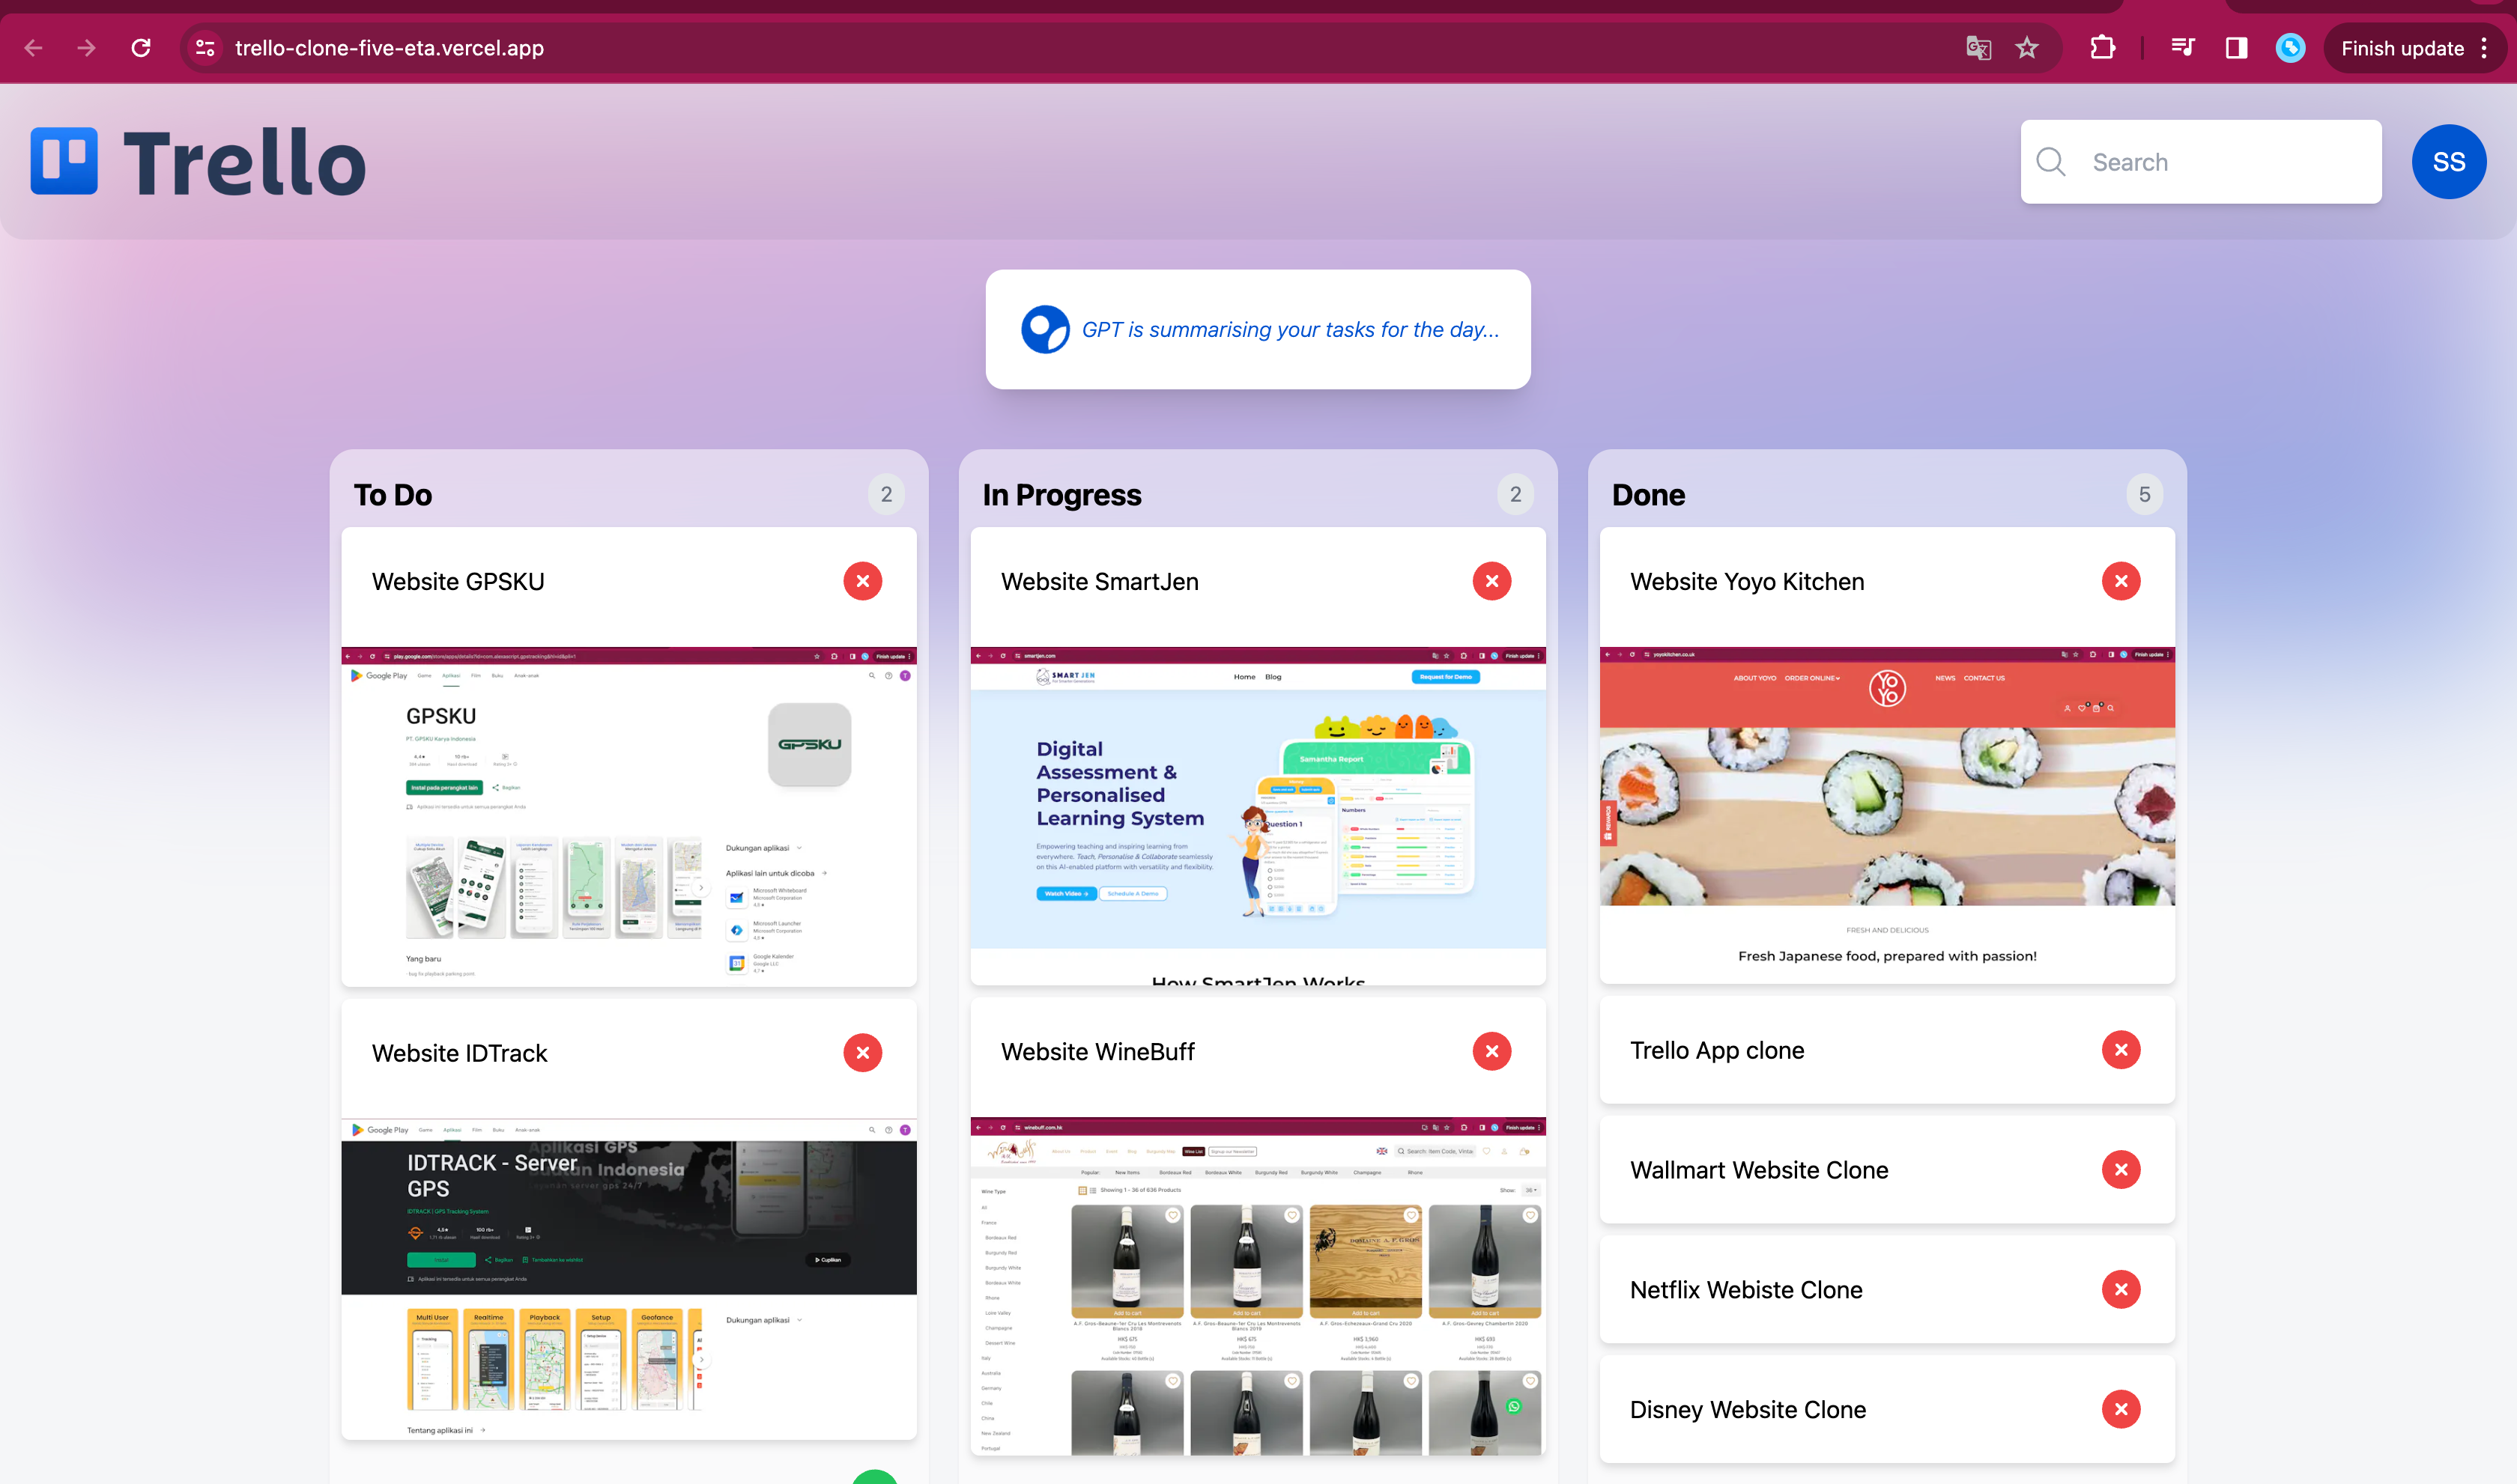Open the IDTrack screenshot thumbnail
Screen dimensions: 2517x1484
[629, 1278]
